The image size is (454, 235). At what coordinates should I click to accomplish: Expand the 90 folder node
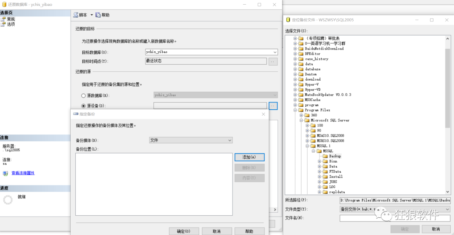point(307,130)
